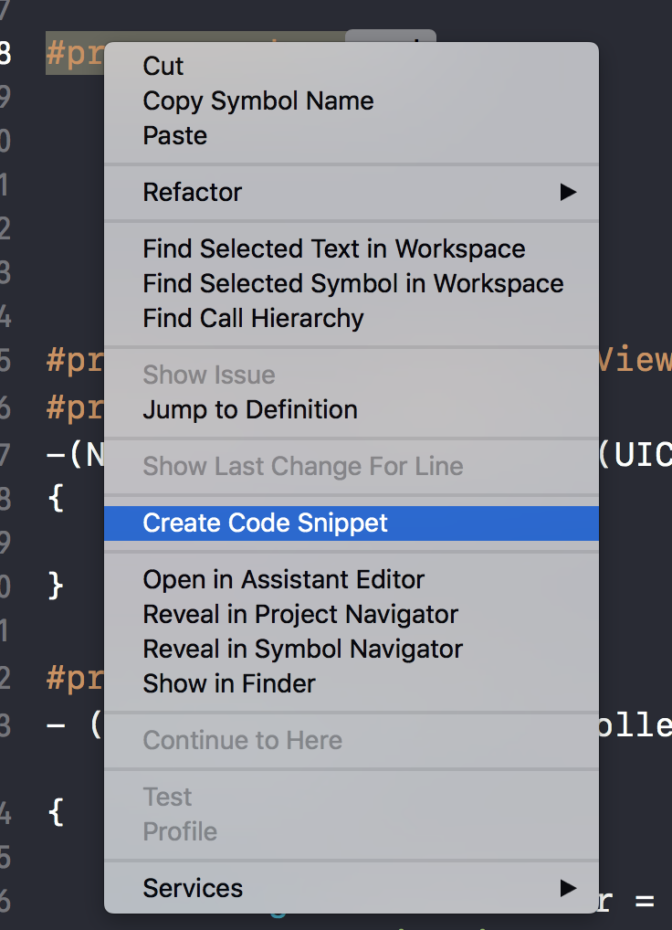Click Paste in the context menu
The height and width of the screenshot is (930, 672).
[175, 135]
